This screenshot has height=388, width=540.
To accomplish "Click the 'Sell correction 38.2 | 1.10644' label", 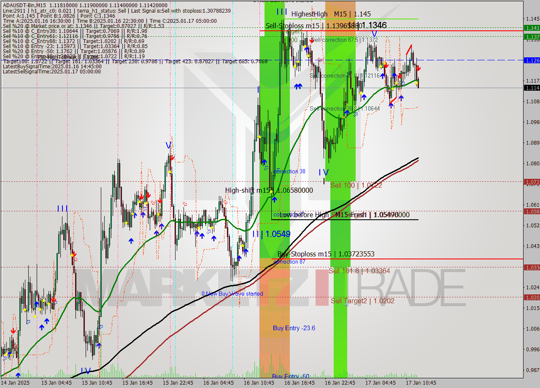I will click(345, 108).
